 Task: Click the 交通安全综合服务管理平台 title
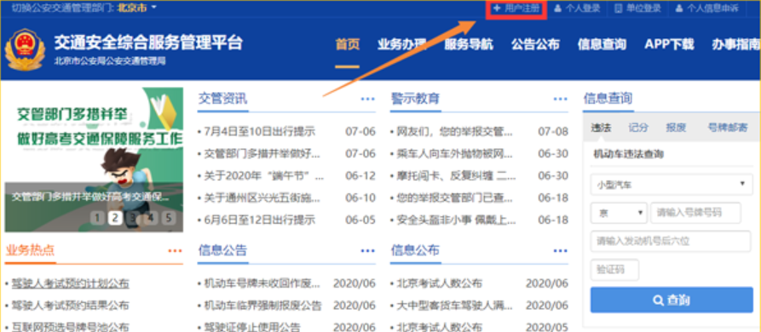pyautogui.click(x=148, y=43)
